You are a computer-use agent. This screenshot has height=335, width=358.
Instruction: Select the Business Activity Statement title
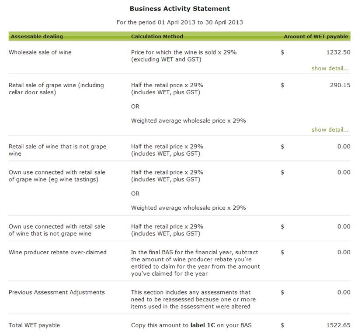180,9
